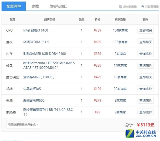Open the 希捷Barracuda 1TB 7200转 product link
This screenshot has height=141, width=160.
(x=49, y=65)
